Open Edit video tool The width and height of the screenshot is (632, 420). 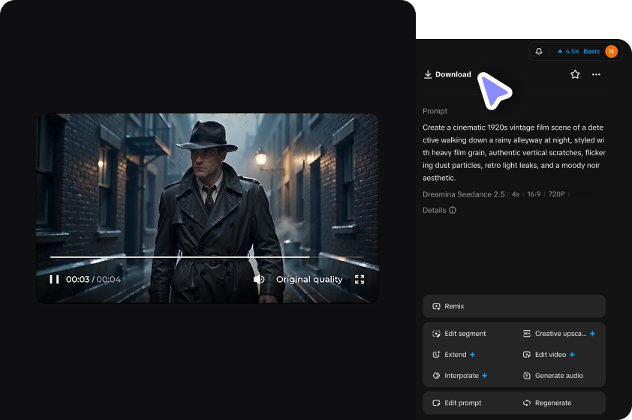[549, 354]
